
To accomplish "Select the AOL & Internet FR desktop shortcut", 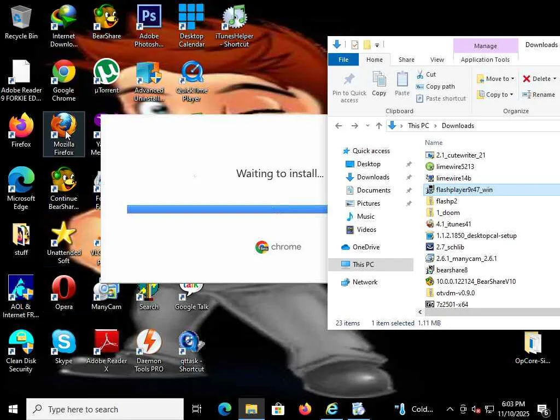I will [x=21, y=296].
